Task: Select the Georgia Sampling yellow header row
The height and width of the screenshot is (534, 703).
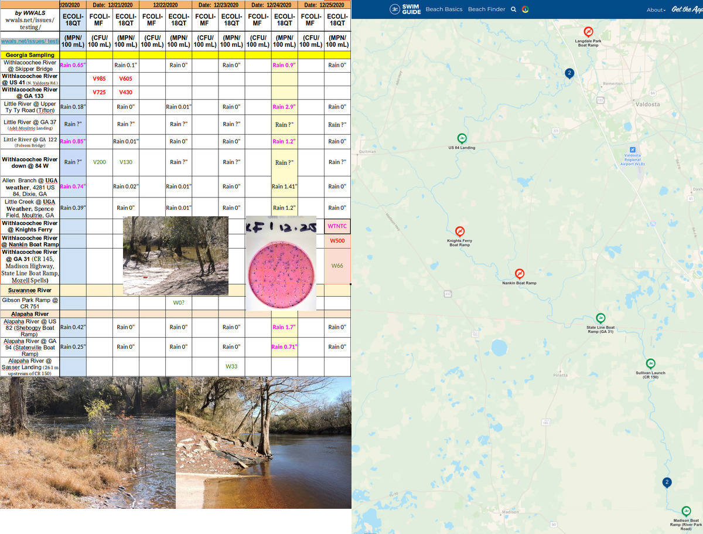Action: pyautogui.click(x=175, y=55)
